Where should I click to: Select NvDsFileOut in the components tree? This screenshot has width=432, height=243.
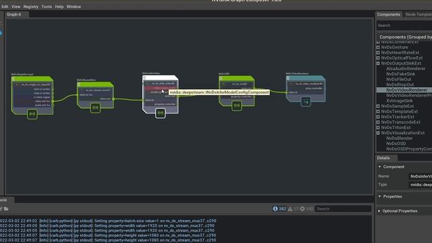click(x=399, y=80)
